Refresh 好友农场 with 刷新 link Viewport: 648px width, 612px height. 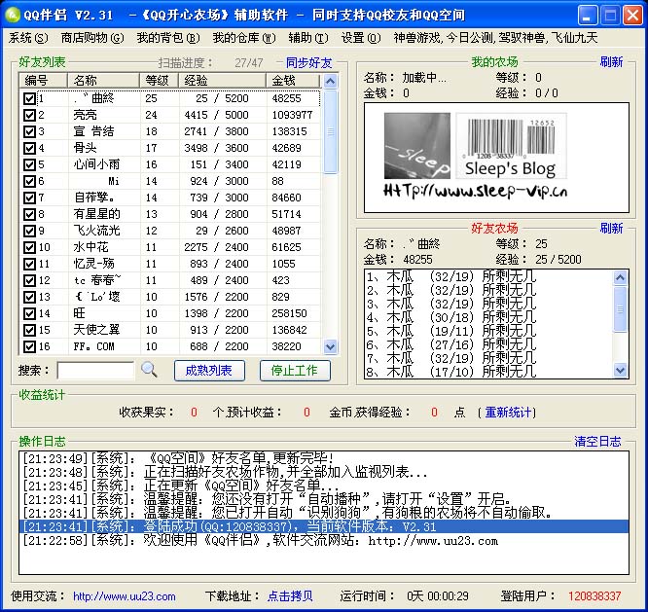point(611,228)
